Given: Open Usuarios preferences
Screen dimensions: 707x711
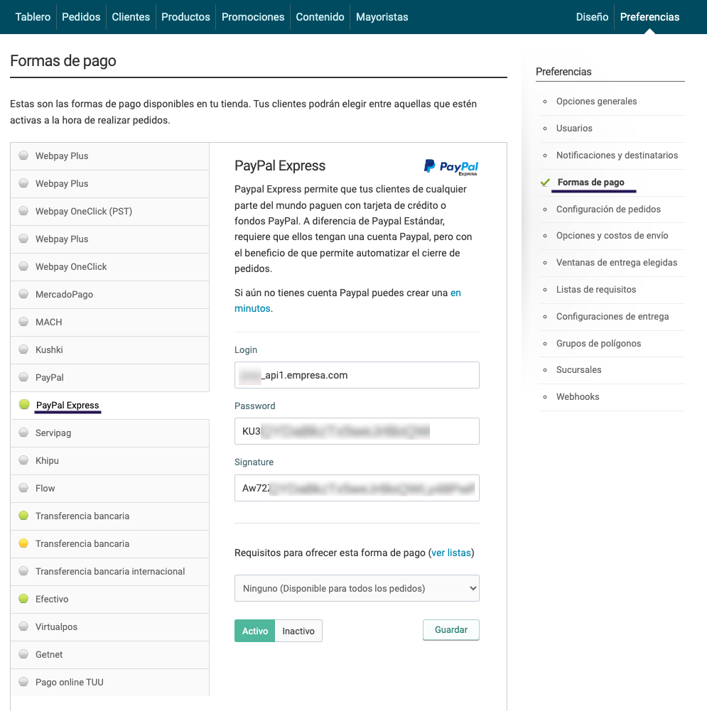Looking at the screenshot, I should coord(574,129).
